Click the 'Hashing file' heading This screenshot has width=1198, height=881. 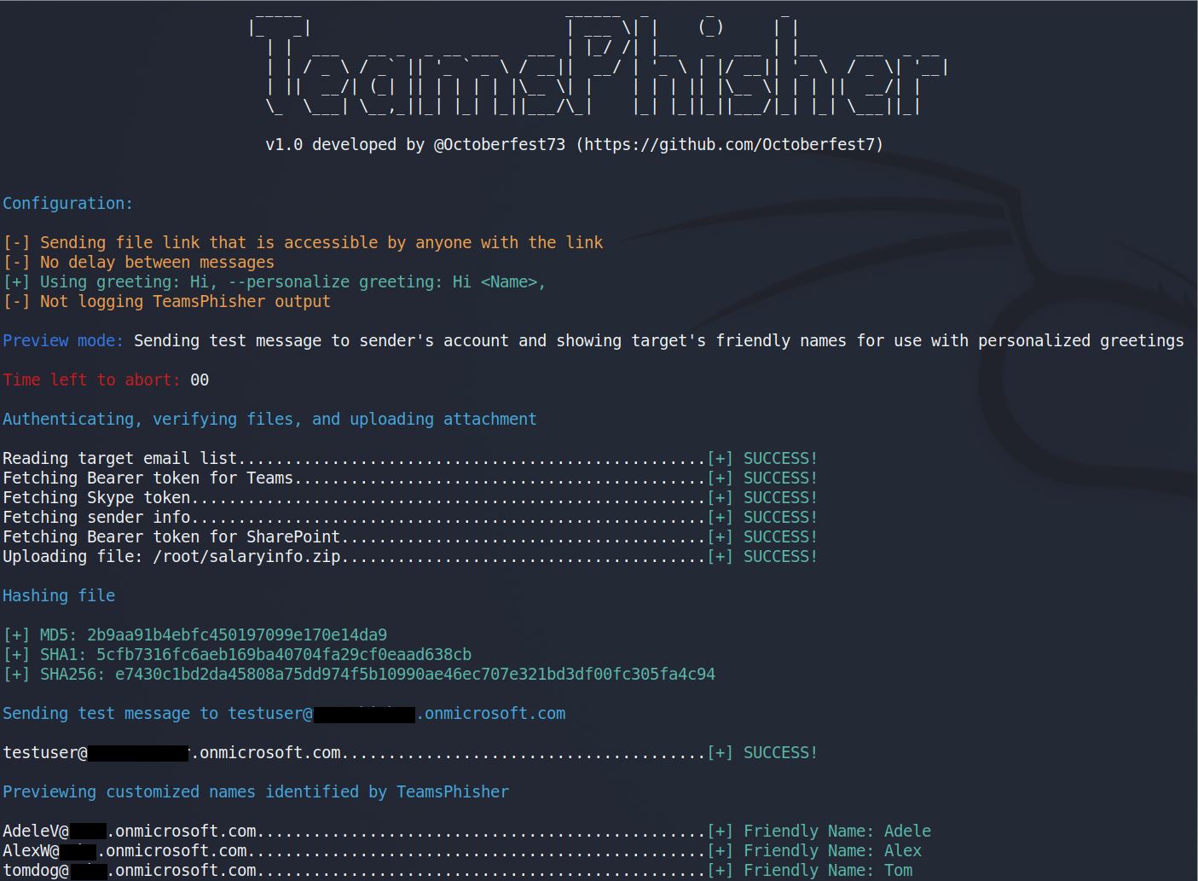point(59,595)
